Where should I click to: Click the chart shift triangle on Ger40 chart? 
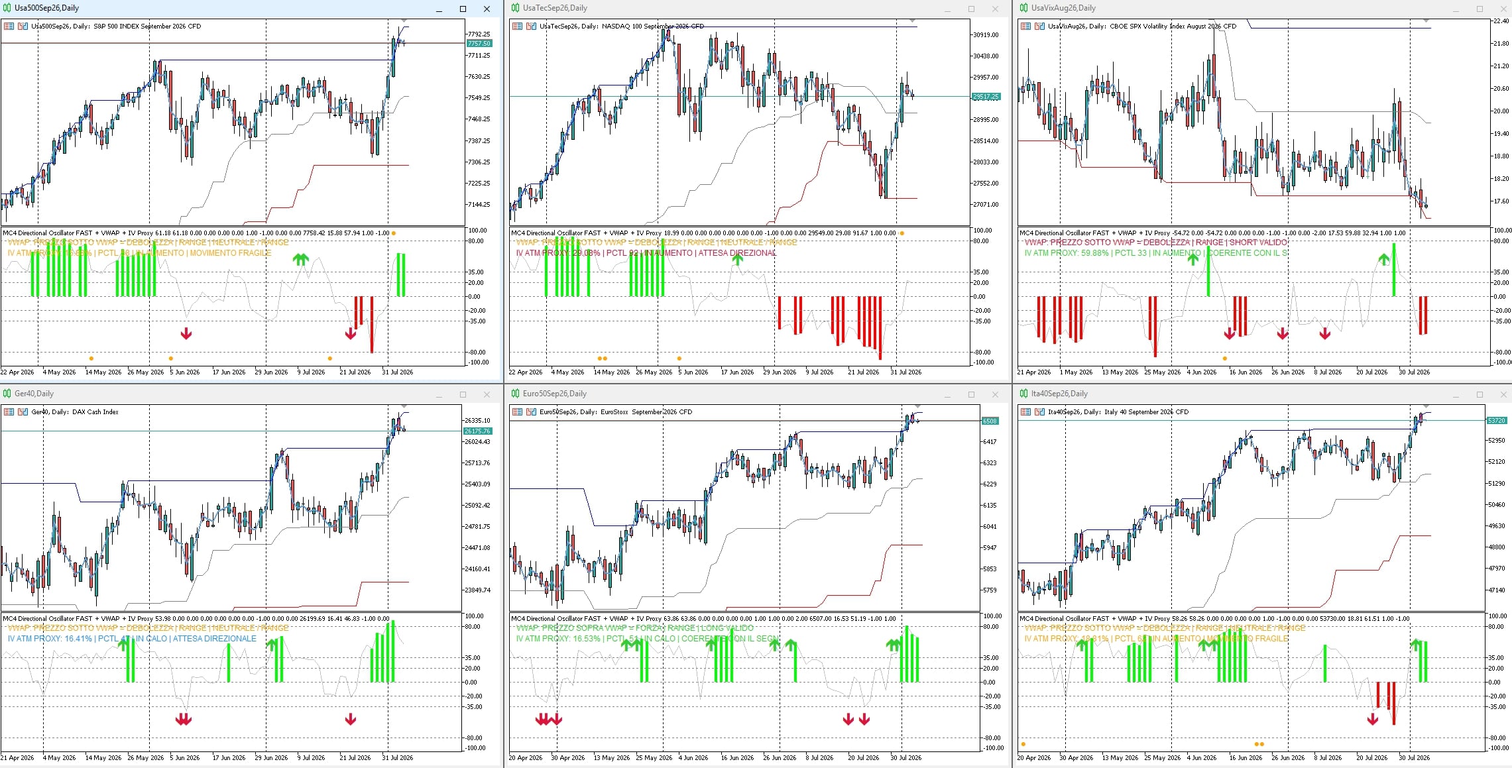404,407
